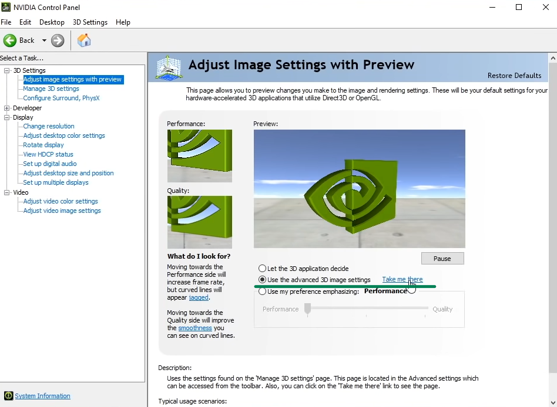Viewport: 557px width, 407px height.
Task: Click the 'Quality' slider end label
Action: click(x=442, y=309)
